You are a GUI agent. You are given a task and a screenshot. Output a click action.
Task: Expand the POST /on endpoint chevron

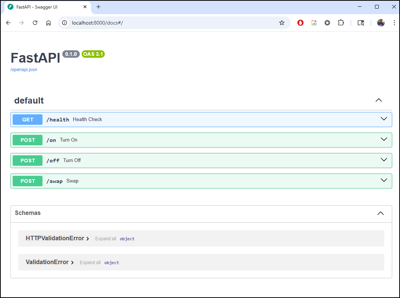(384, 139)
